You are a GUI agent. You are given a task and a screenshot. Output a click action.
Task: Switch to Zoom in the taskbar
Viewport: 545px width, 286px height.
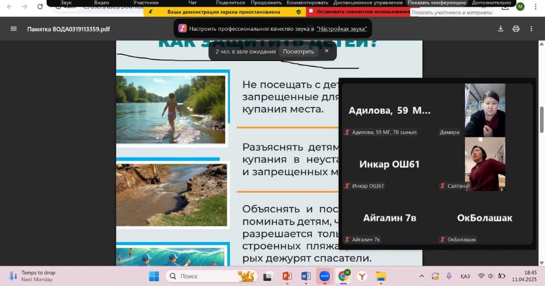(x=324, y=276)
